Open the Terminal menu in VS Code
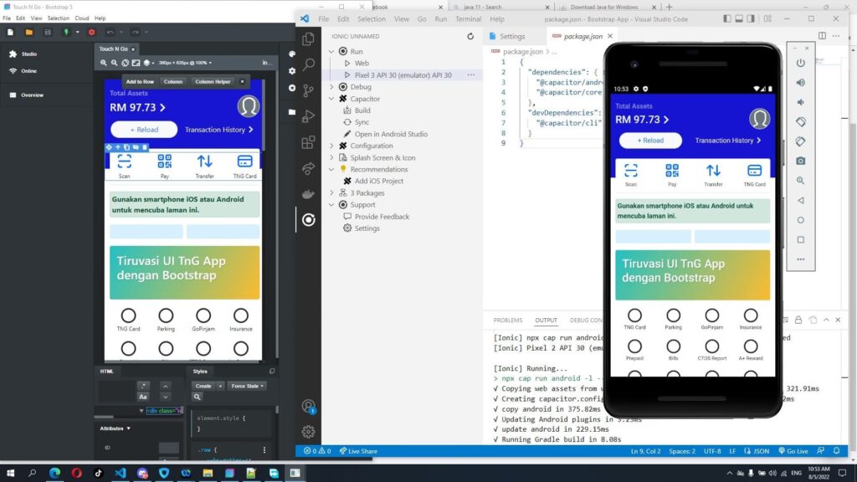The width and height of the screenshot is (857, 482). (468, 18)
